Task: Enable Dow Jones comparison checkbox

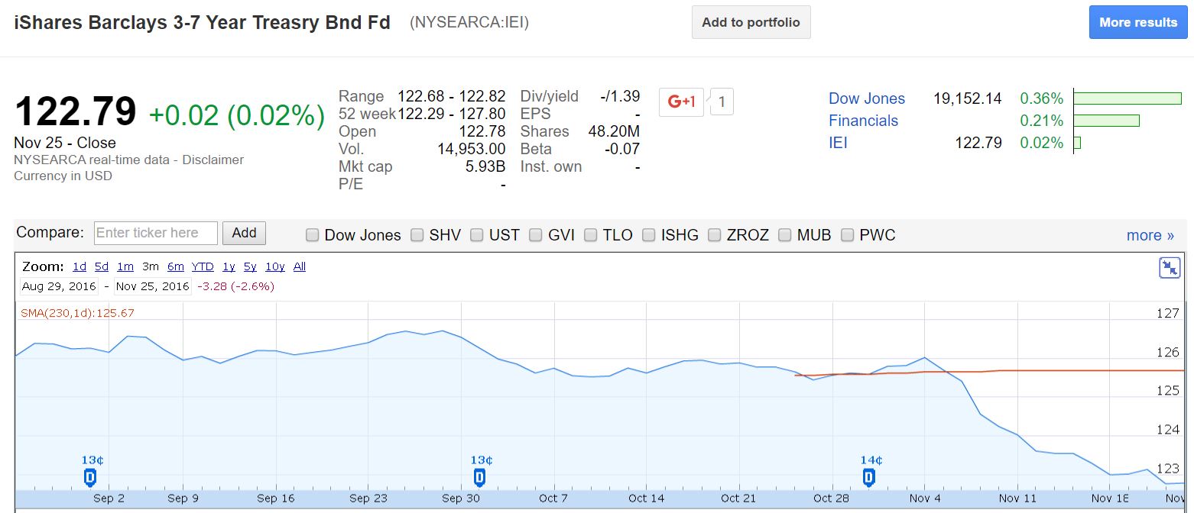Action: 313,235
